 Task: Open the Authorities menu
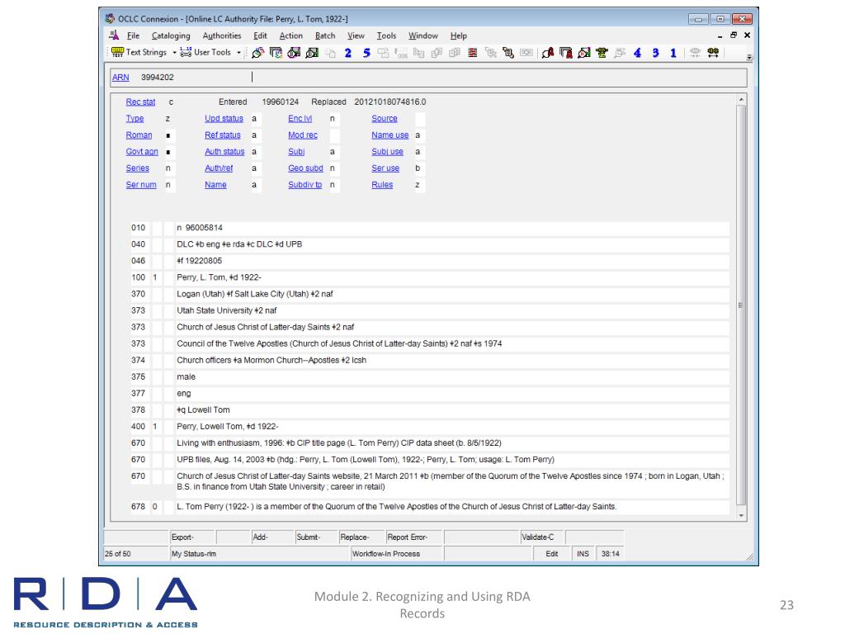click(221, 35)
